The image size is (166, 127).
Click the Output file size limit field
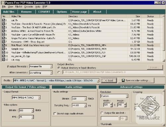point(110,118)
